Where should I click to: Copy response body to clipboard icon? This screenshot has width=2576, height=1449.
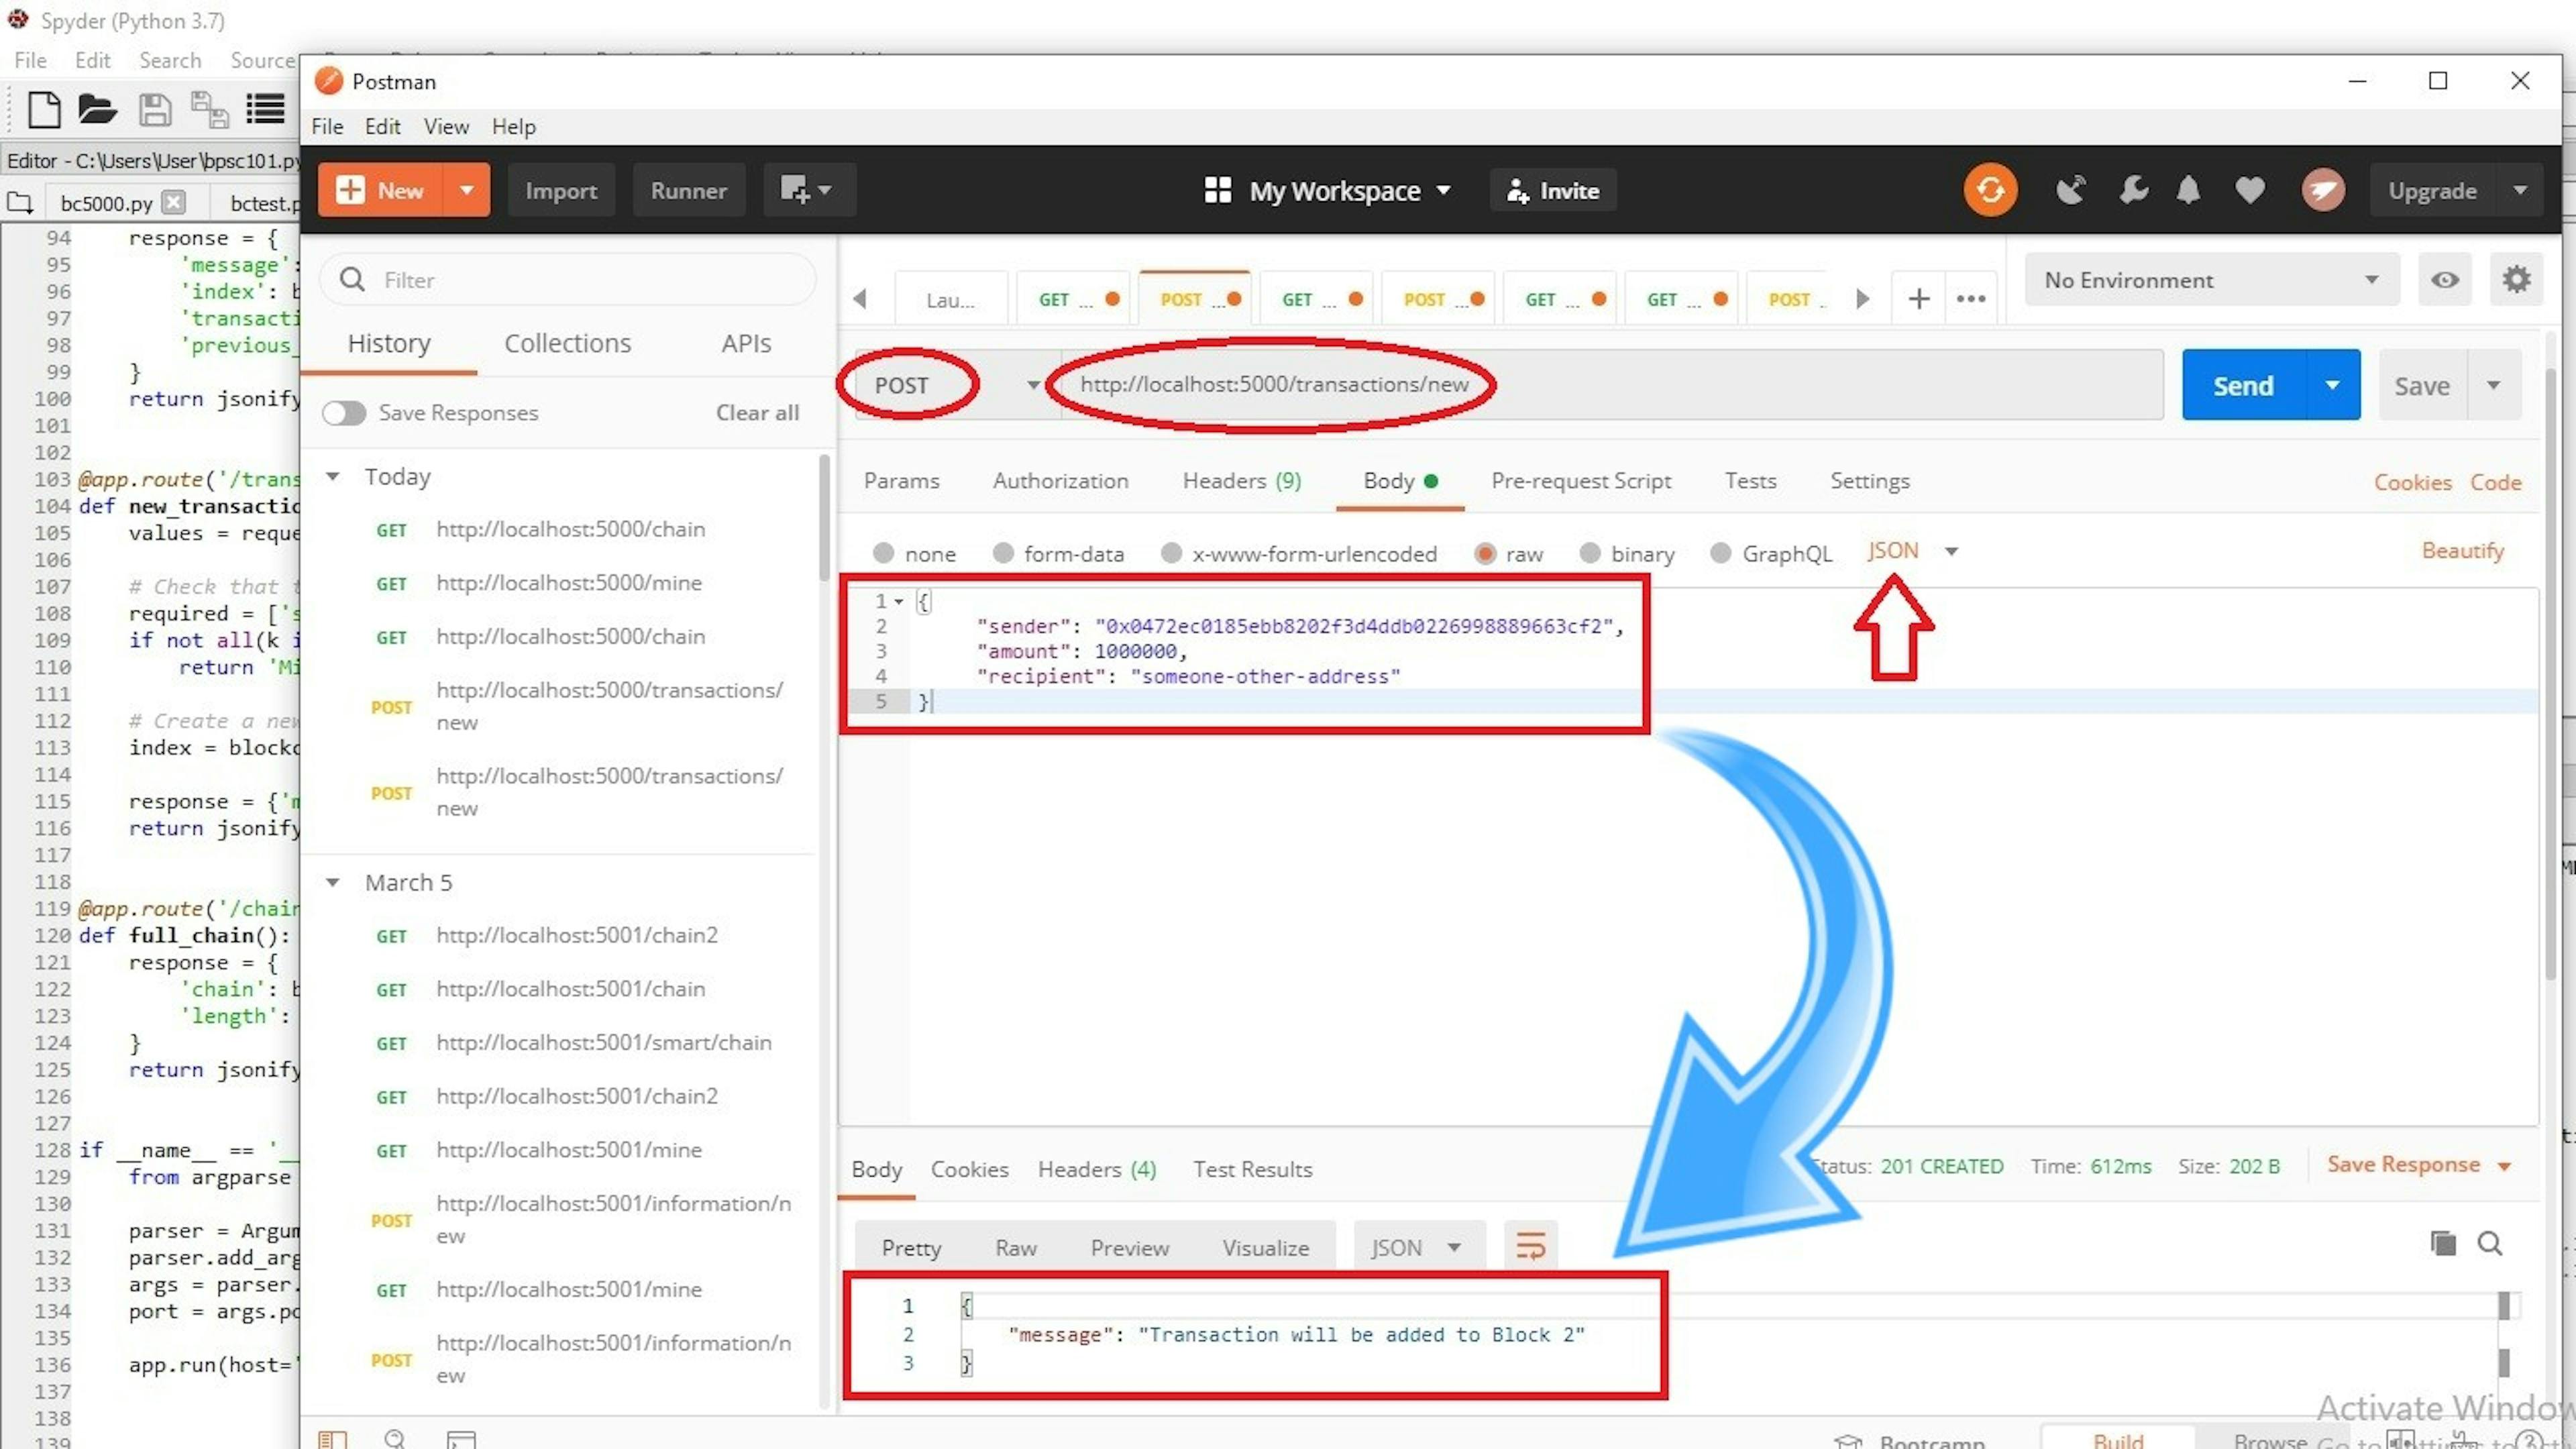coord(2442,1243)
